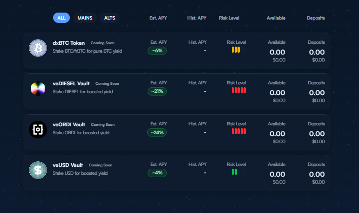The height and width of the screenshot is (213, 359).
Task: Click Coming Soon label beside veDIESEL Vault
Action: 107,84
